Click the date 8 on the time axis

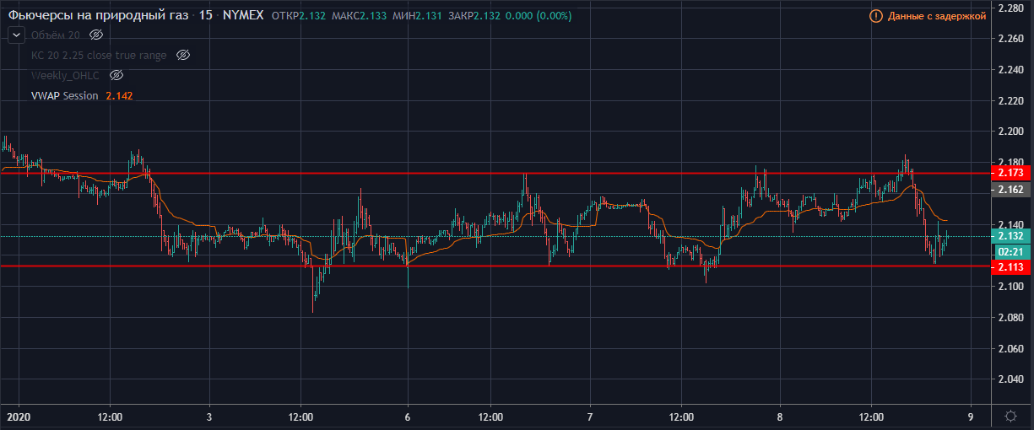pos(780,417)
